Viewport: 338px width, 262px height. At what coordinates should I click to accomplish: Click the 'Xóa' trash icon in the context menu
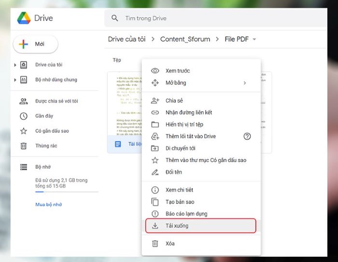coord(155,244)
